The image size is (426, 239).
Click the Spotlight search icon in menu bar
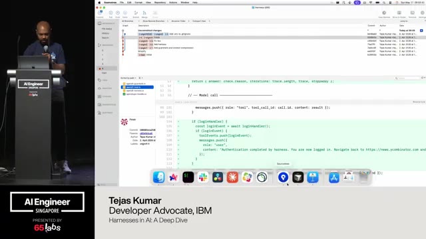coord(384,3)
